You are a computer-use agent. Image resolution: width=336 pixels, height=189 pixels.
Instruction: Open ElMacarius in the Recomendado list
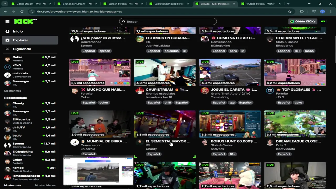[x=30, y=121]
